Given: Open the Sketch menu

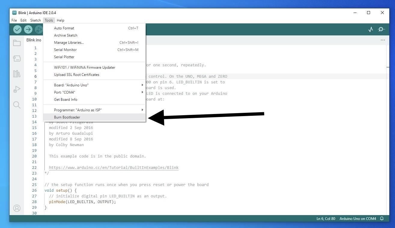Looking at the screenshot, I should tap(35, 20).
